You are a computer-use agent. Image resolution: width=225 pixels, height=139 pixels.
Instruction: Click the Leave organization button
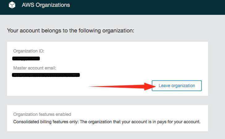click(177, 86)
